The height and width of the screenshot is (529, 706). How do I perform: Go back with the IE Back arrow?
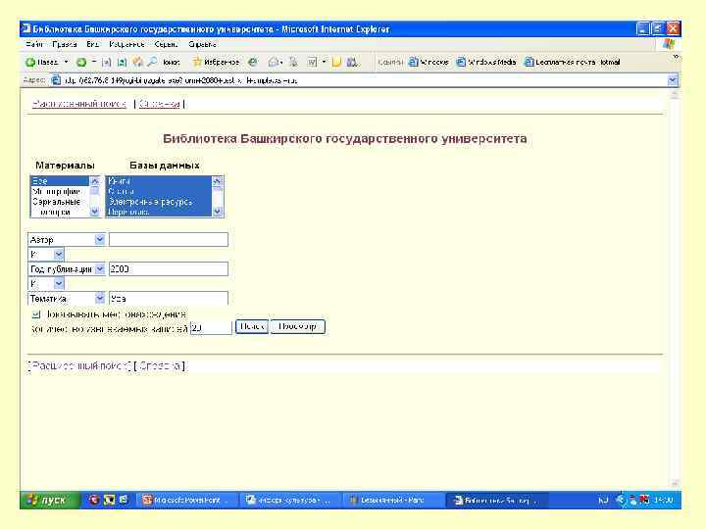(x=41, y=62)
